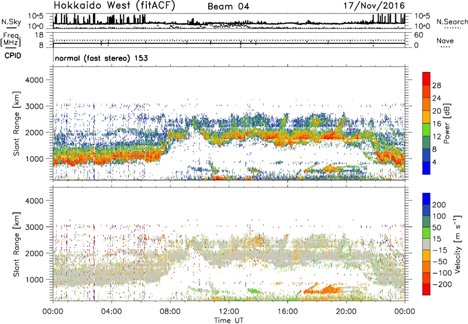
Task: Click the teal 50-100 velocity swatch
Action: [x=426, y=222]
